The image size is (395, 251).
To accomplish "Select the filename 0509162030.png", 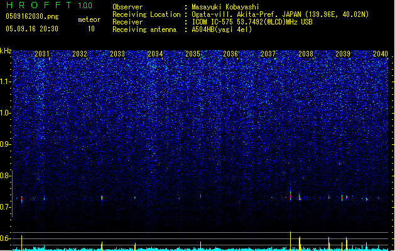I will click(x=32, y=16).
